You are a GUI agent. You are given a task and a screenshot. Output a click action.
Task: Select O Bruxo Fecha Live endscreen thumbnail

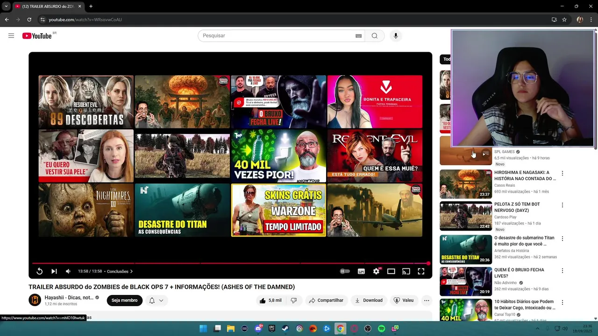click(x=278, y=102)
